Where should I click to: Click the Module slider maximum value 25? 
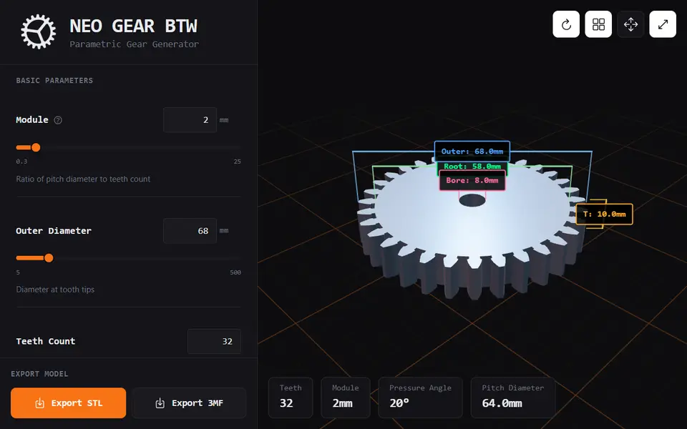click(x=237, y=162)
